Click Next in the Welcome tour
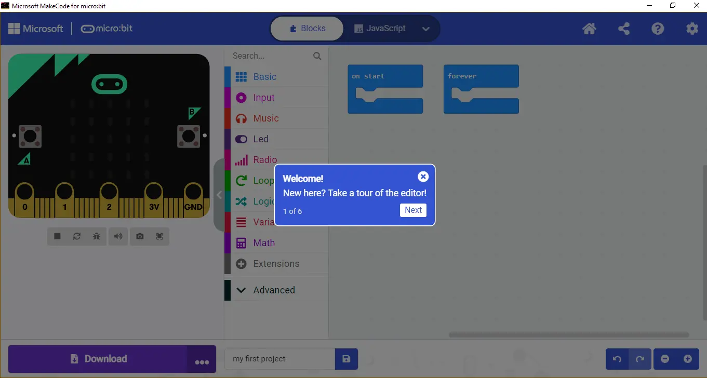 tap(413, 210)
